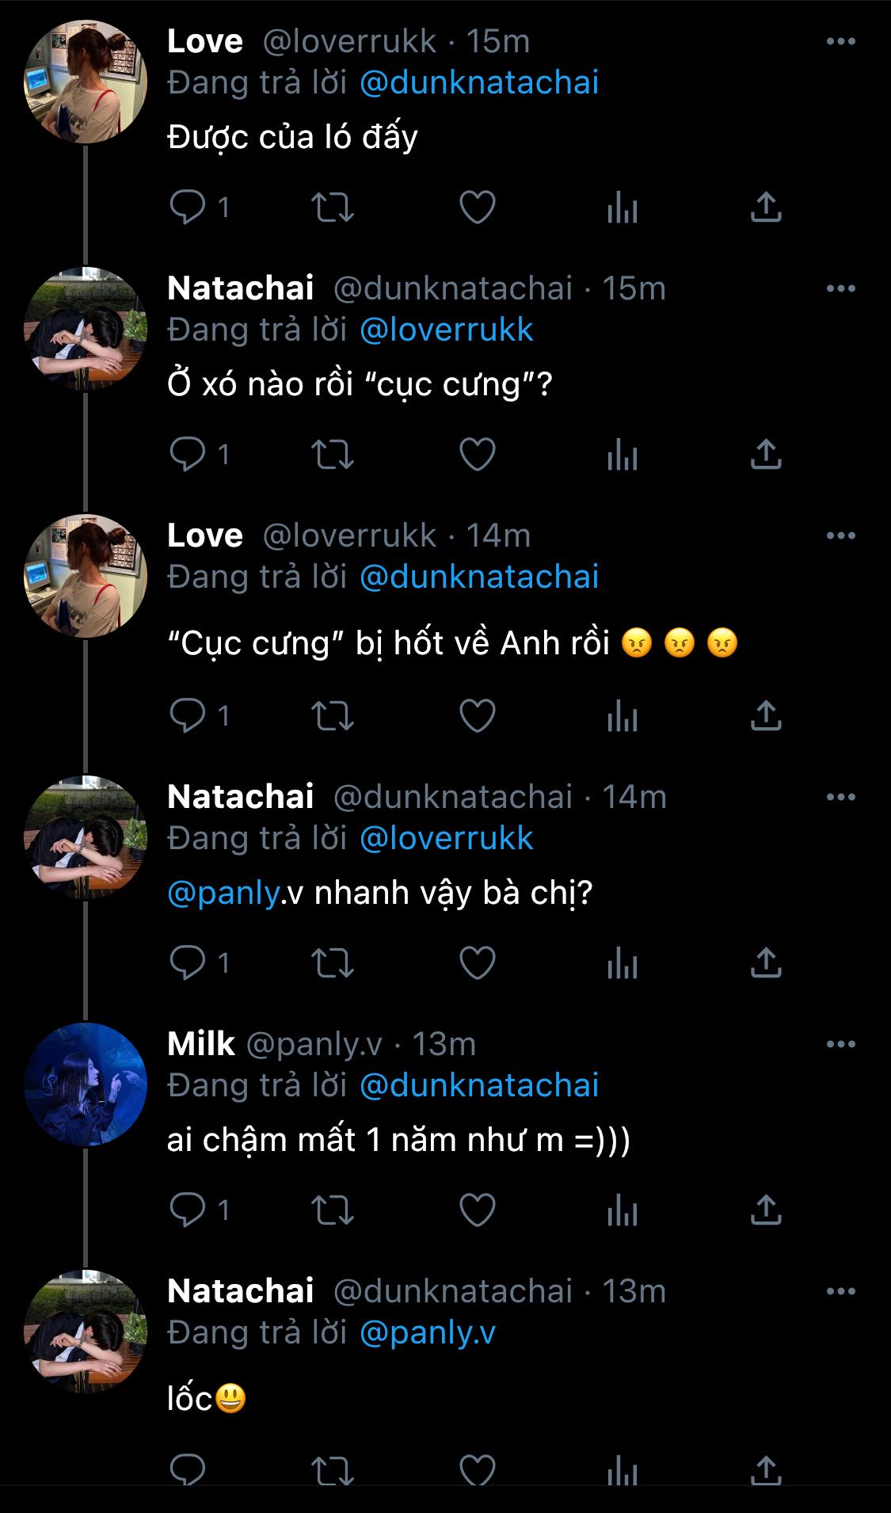Open Love's avatar on the top tweet
Screen dimensions: 891x1513
point(86,82)
